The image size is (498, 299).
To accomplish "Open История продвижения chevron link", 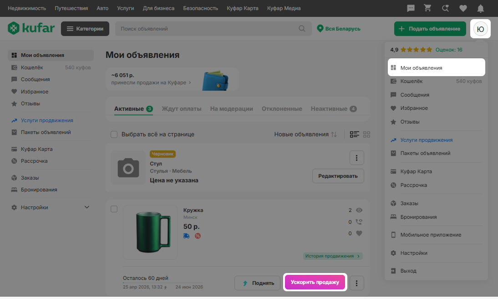I will pos(332,256).
